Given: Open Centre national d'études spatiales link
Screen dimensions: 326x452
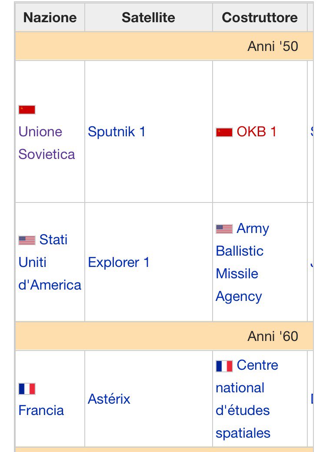Looking at the screenshot, I should click(x=246, y=399).
